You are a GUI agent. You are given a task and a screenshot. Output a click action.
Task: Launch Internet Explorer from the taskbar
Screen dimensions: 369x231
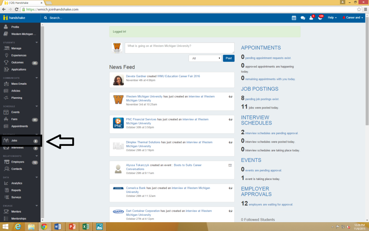(x=18, y=227)
